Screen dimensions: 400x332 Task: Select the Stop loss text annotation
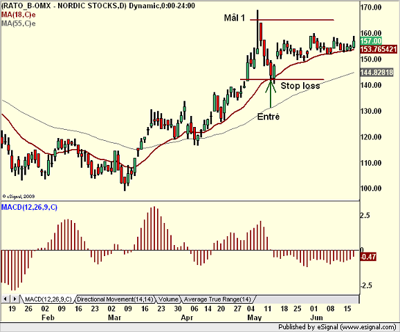click(300, 86)
